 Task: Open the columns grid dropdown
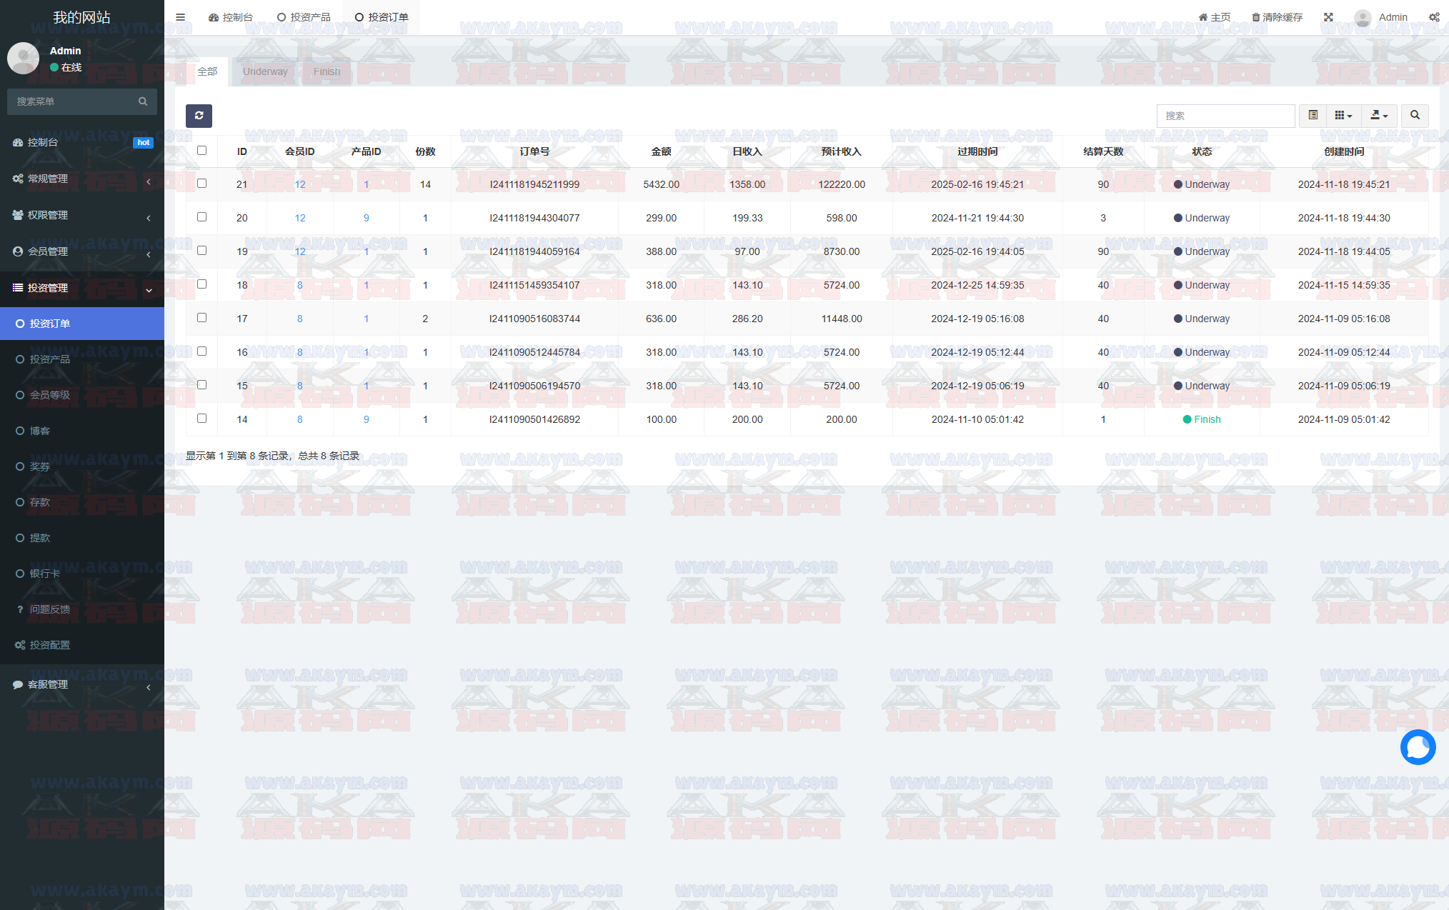coord(1343,115)
